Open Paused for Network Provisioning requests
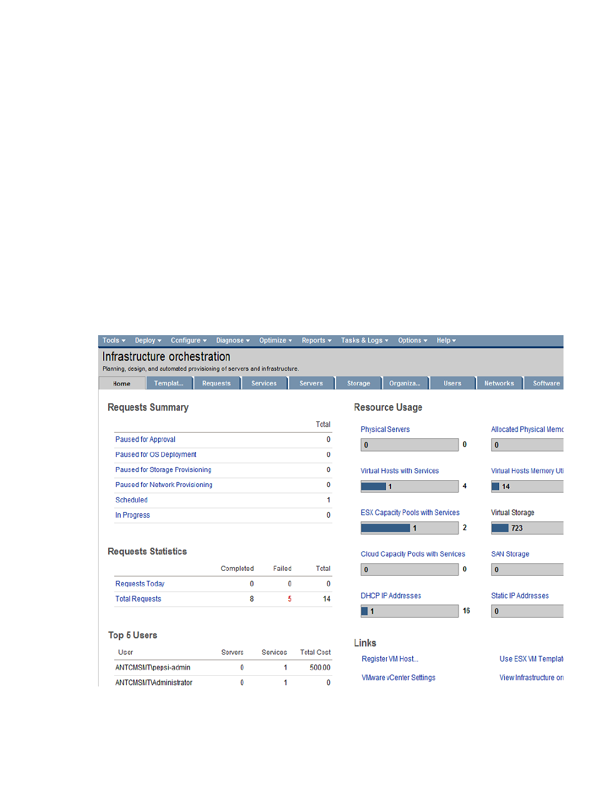Viewport: 596px width, 794px height. click(x=164, y=485)
